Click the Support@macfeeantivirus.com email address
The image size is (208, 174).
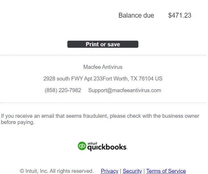(x=124, y=90)
